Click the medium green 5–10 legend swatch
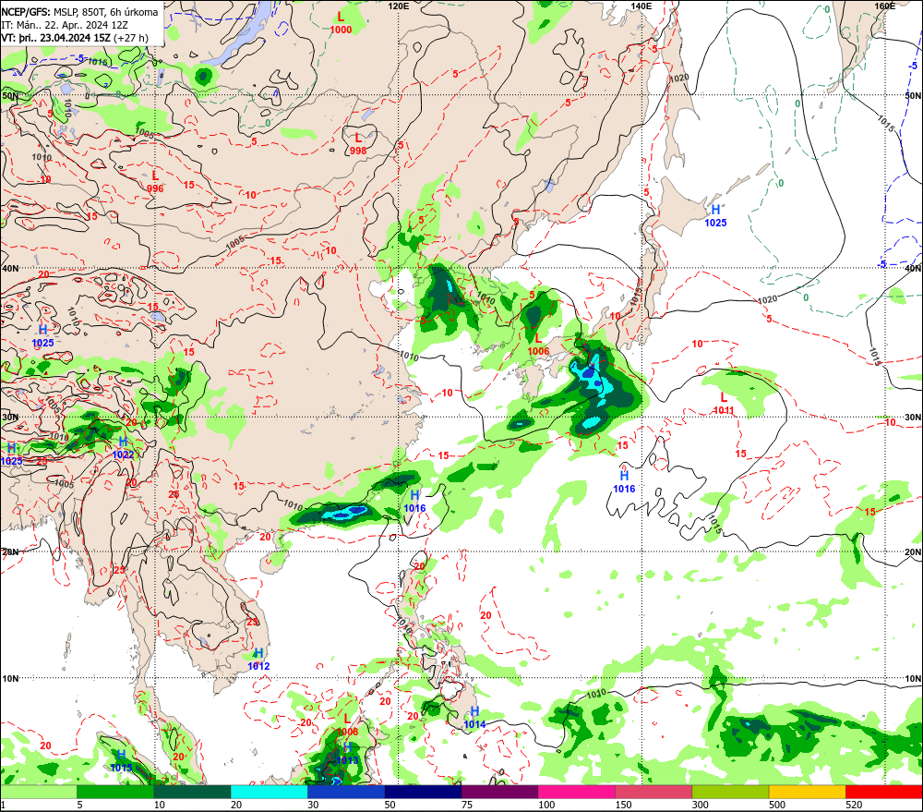 click(x=115, y=792)
